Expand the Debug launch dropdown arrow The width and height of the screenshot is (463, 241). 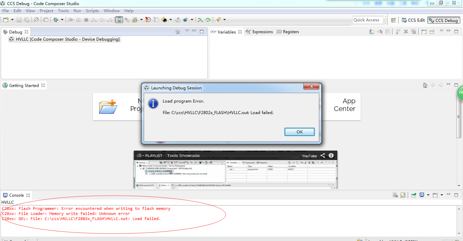(62, 20)
